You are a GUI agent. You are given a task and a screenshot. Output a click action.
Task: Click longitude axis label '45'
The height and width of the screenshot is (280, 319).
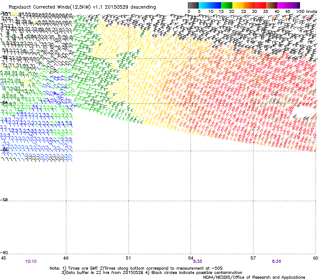click(x=3, y=258)
